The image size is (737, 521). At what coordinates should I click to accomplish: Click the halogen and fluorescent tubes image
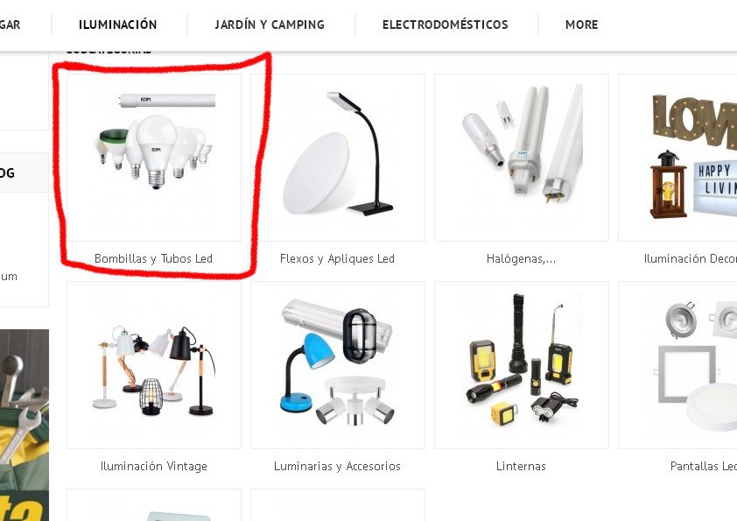(522, 158)
